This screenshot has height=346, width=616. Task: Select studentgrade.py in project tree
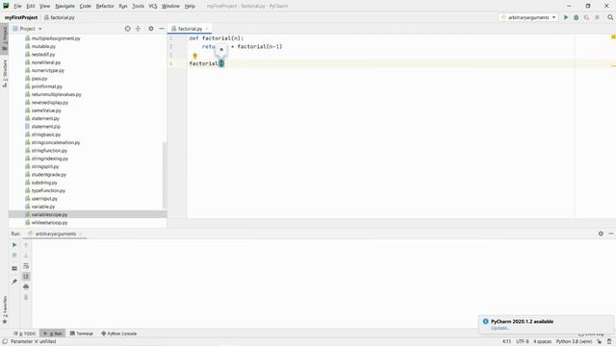pos(88,175)
